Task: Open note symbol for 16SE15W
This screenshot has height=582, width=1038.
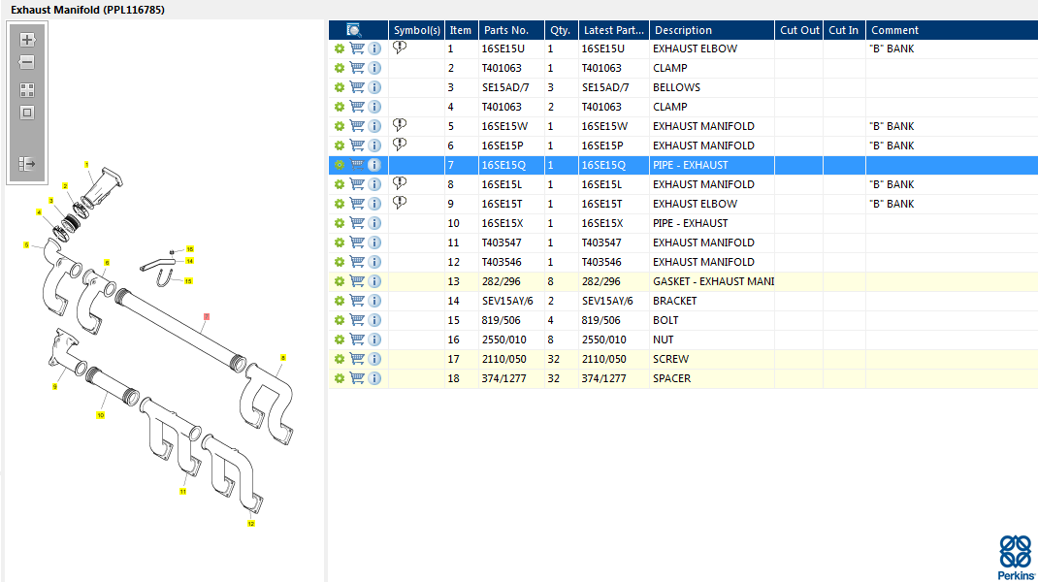Action: tap(400, 124)
